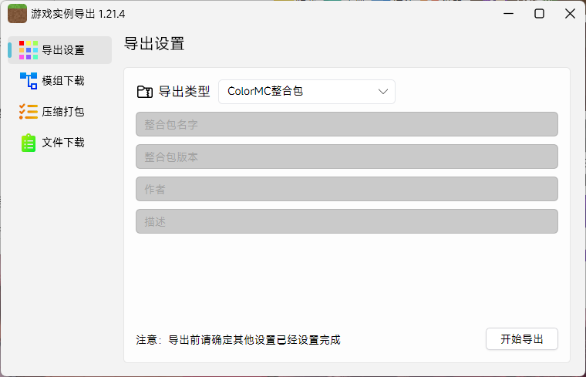Click into the 整合包版本 field

click(x=346, y=157)
